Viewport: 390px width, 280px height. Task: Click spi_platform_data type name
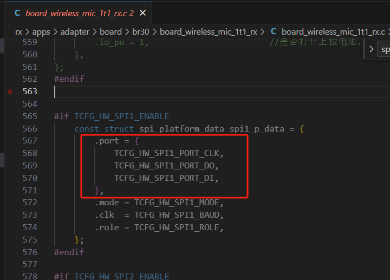[181, 129]
